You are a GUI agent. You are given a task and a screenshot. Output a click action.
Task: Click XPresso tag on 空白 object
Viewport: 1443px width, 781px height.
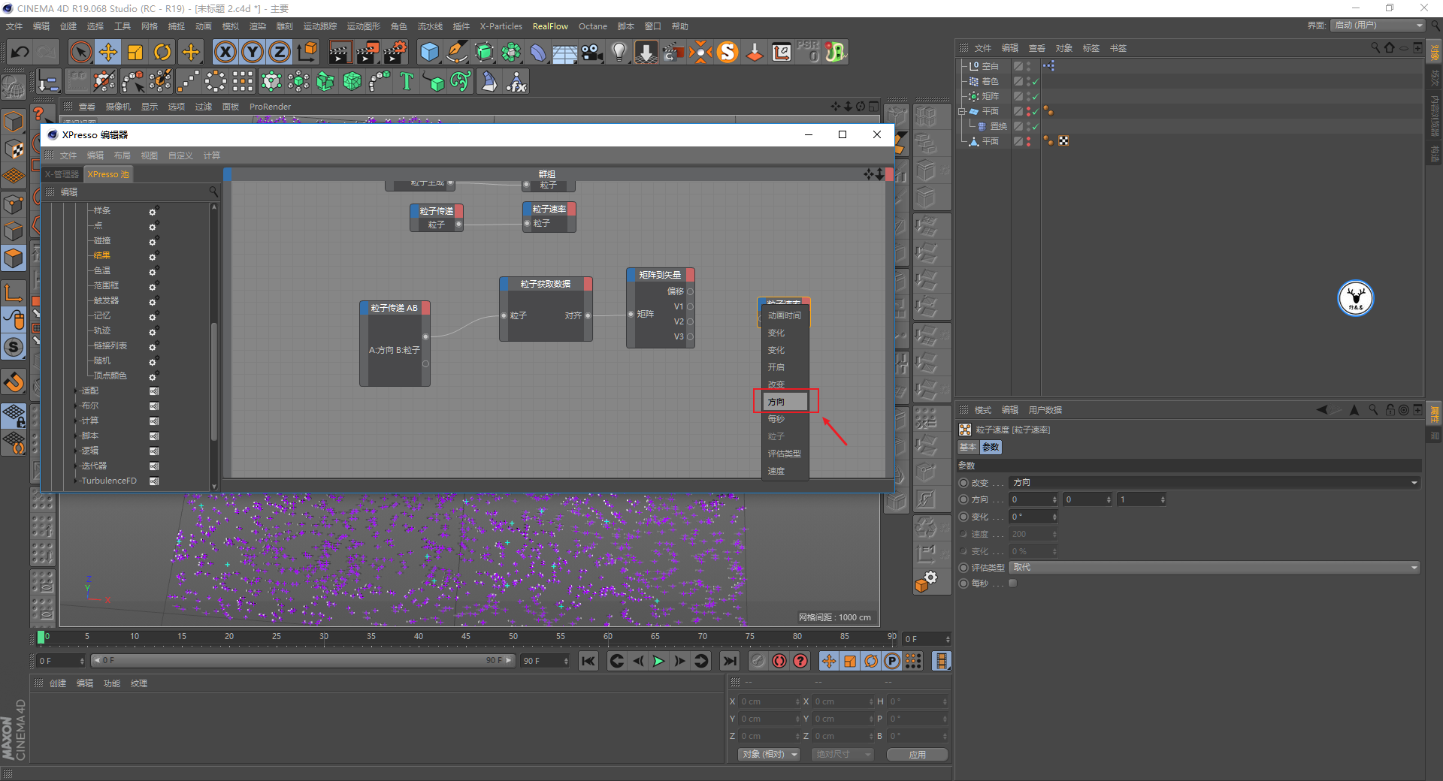[x=1048, y=66]
